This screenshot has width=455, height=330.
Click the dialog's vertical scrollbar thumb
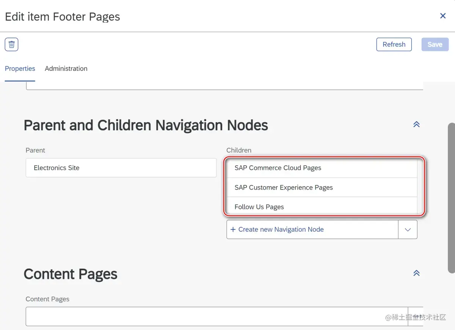pyautogui.click(x=451, y=197)
